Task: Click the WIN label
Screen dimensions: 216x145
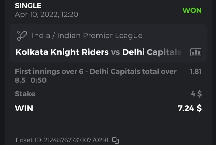Action: (24, 108)
